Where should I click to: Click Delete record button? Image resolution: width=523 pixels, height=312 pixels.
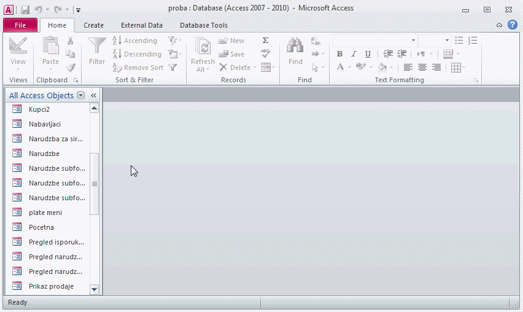click(x=235, y=68)
